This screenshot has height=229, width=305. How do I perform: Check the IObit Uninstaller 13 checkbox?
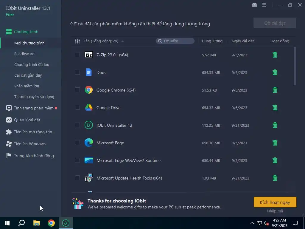[x=77, y=125]
